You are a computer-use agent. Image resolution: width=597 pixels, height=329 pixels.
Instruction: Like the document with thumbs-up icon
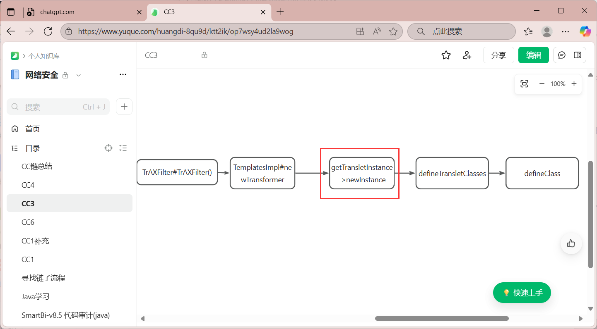(571, 243)
